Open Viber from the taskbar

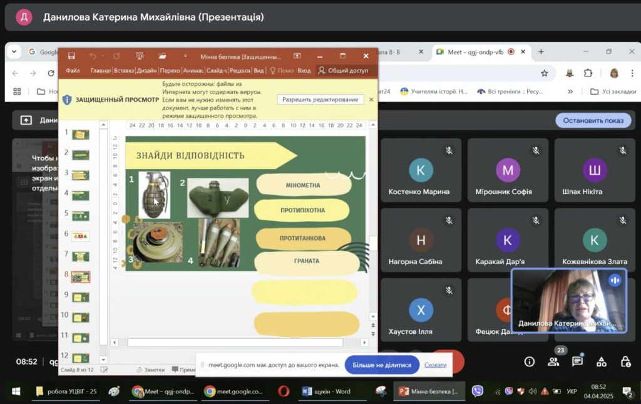(477, 391)
